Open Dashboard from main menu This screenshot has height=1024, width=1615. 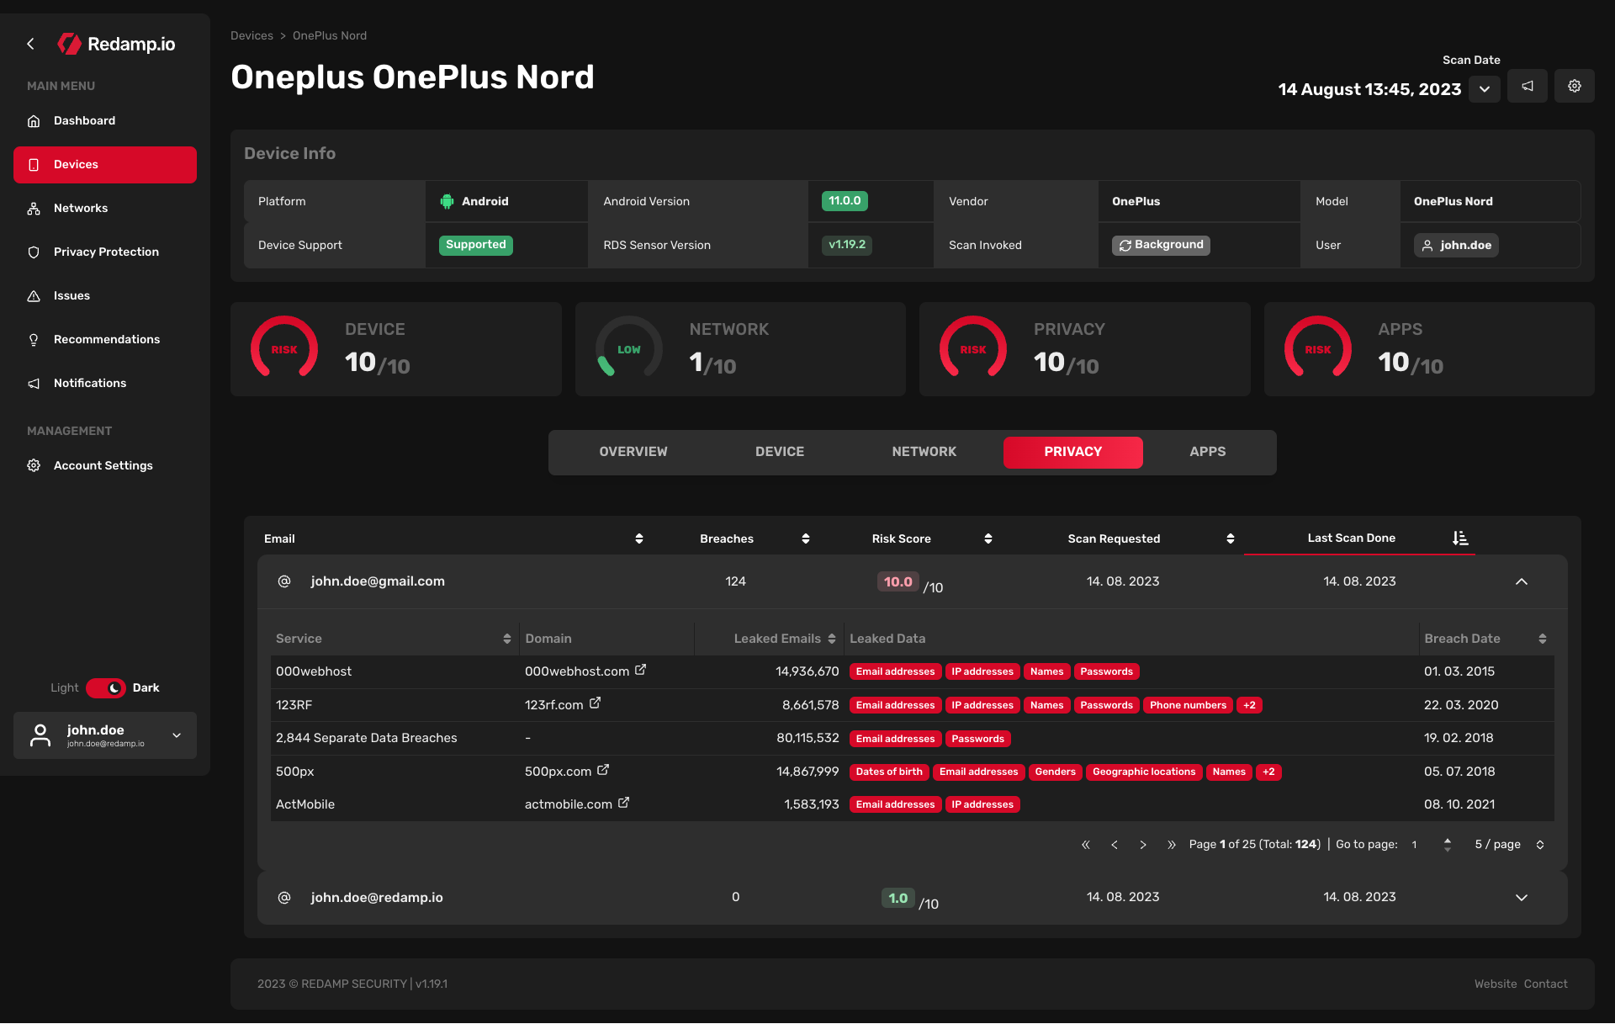pyautogui.click(x=105, y=121)
